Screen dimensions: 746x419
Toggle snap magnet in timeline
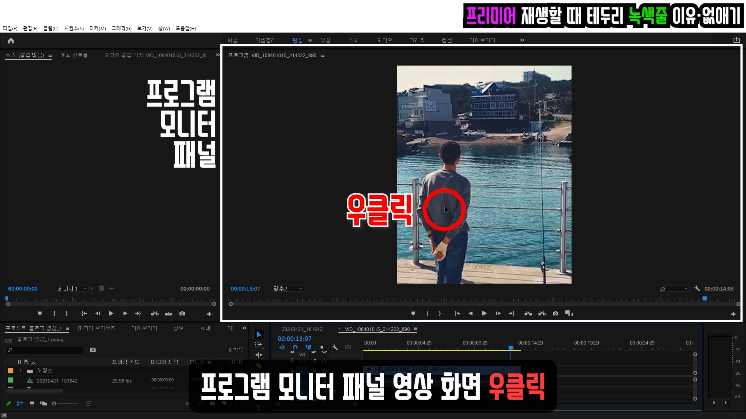click(x=295, y=348)
